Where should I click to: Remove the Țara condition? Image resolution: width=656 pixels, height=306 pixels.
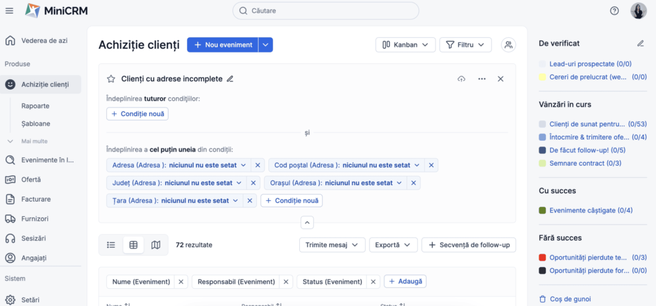pyautogui.click(x=250, y=200)
